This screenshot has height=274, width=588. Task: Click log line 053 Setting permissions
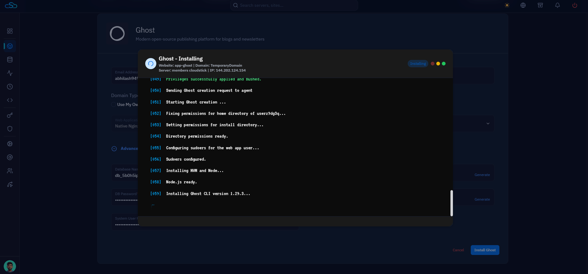(x=207, y=125)
